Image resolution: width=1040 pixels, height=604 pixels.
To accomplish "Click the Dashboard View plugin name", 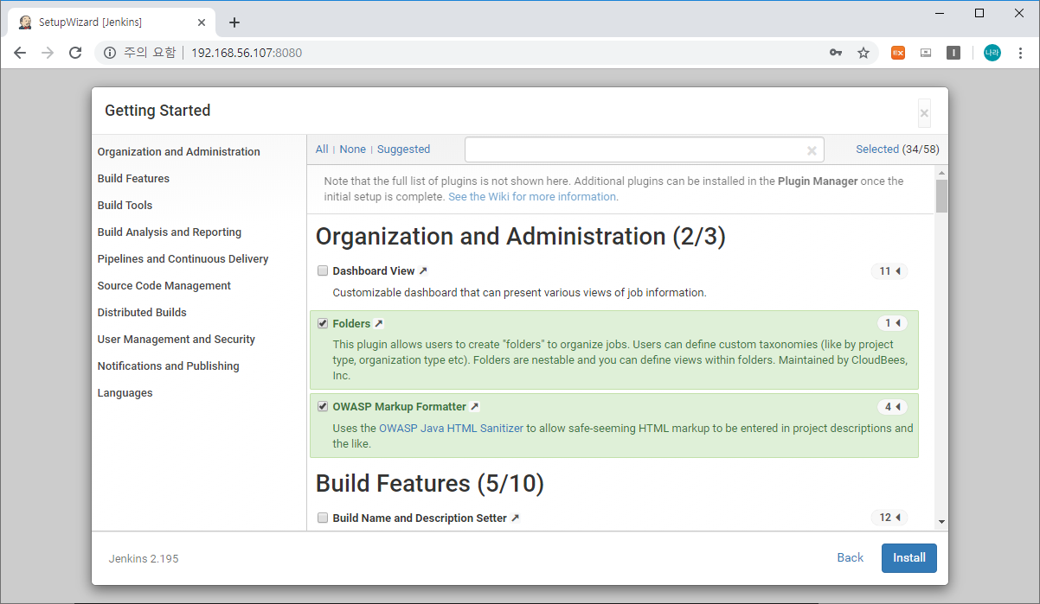I will (x=374, y=271).
